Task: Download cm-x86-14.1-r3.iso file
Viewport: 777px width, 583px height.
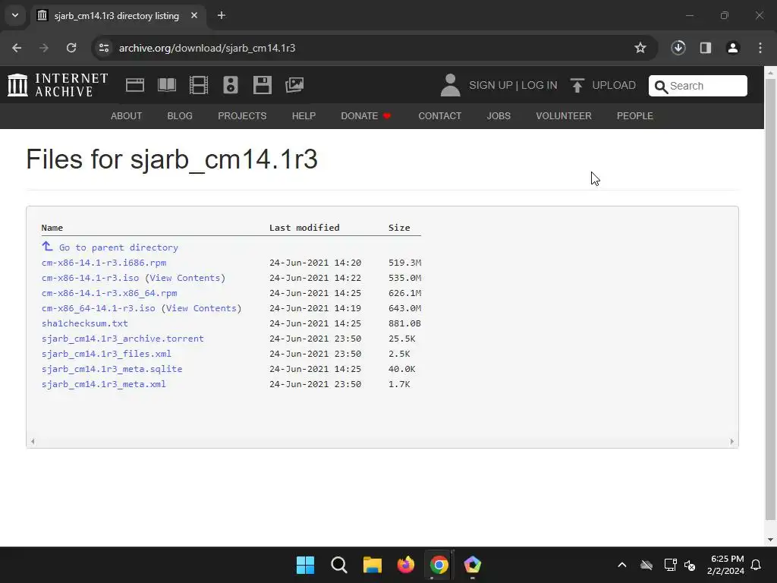Action: [x=90, y=278]
